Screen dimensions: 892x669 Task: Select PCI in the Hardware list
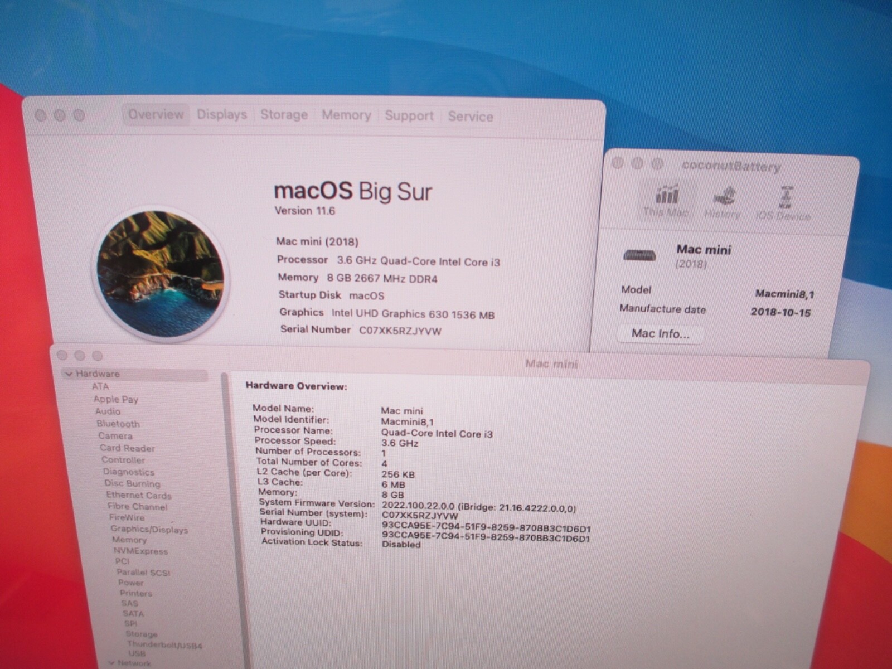coord(122,561)
